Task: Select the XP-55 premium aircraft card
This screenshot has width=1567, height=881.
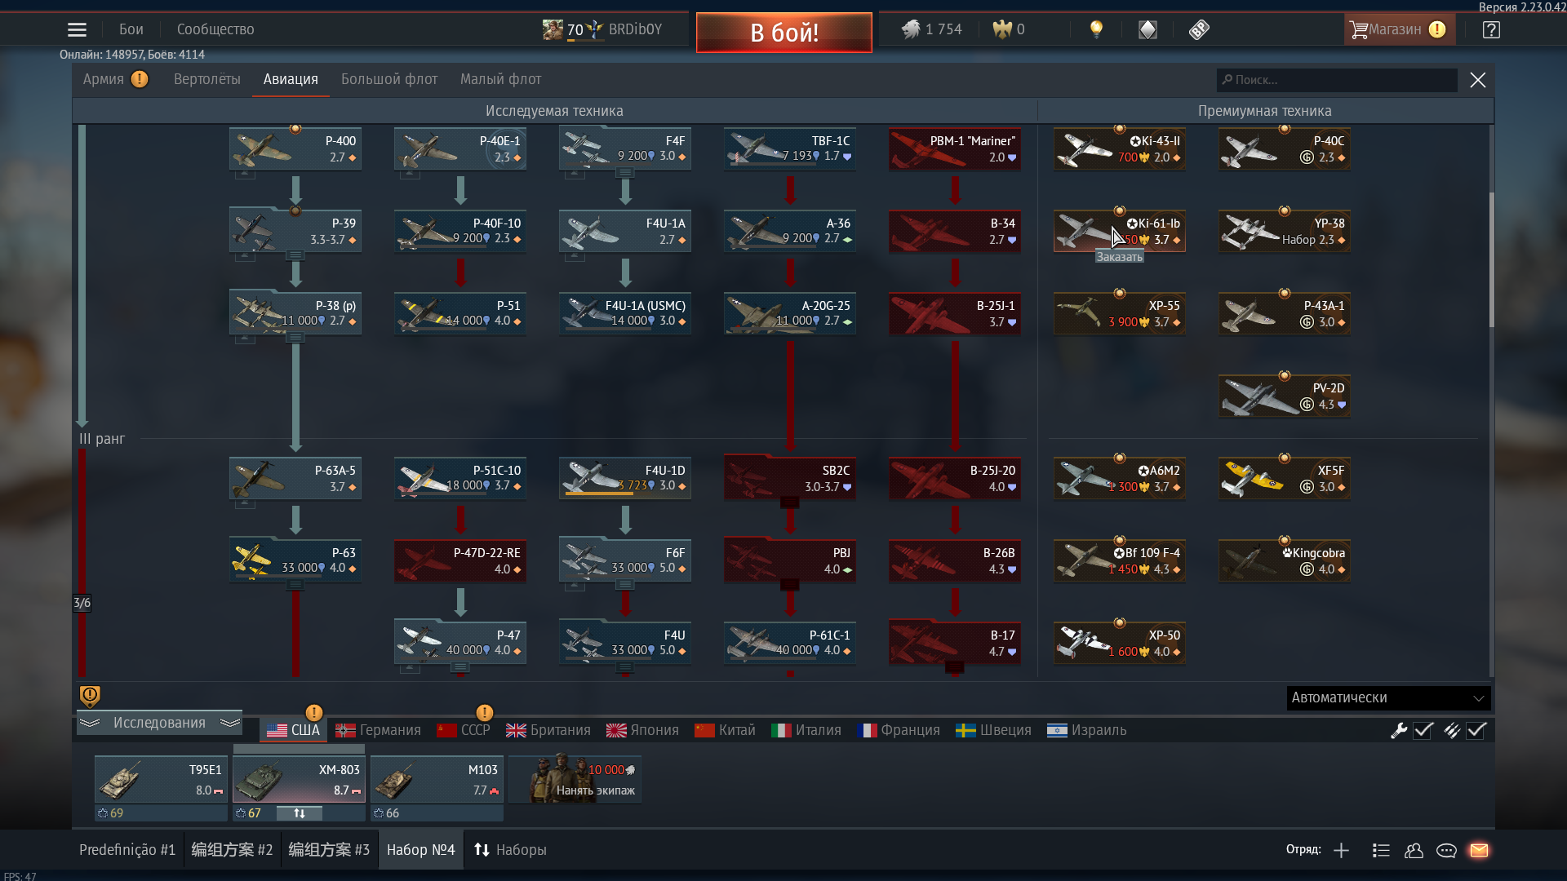Action: (1120, 314)
